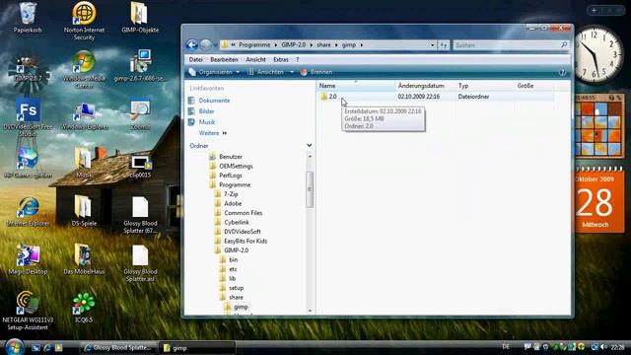Screen dimensions: 631x355
Task: Open the Organisieren dropdown menu
Action: (214, 72)
